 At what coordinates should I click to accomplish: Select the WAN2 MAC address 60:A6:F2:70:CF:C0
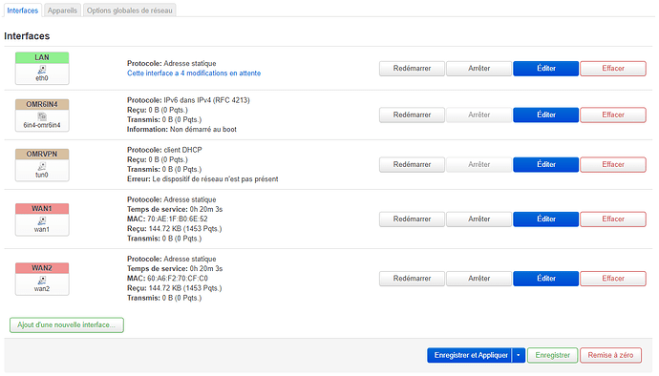coord(178,279)
